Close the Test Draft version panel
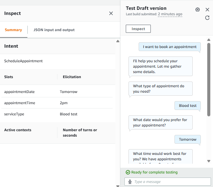The image size is (213, 187). tap(207, 9)
